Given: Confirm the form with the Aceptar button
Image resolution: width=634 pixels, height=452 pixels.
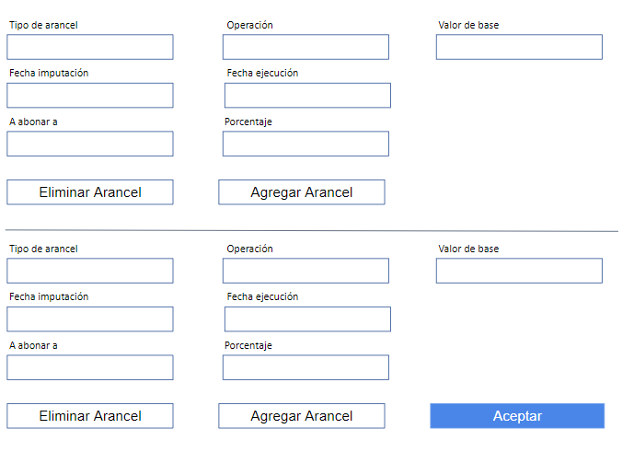Looking at the screenshot, I should pos(517,416).
